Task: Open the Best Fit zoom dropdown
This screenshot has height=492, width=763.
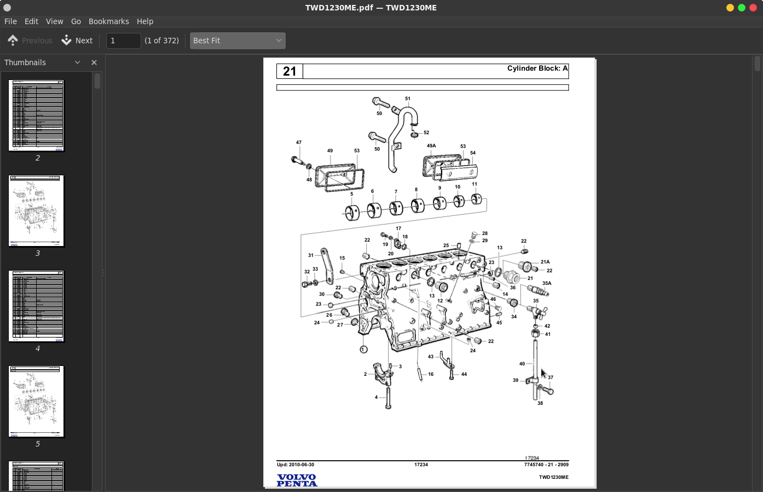Action: pos(238,41)
